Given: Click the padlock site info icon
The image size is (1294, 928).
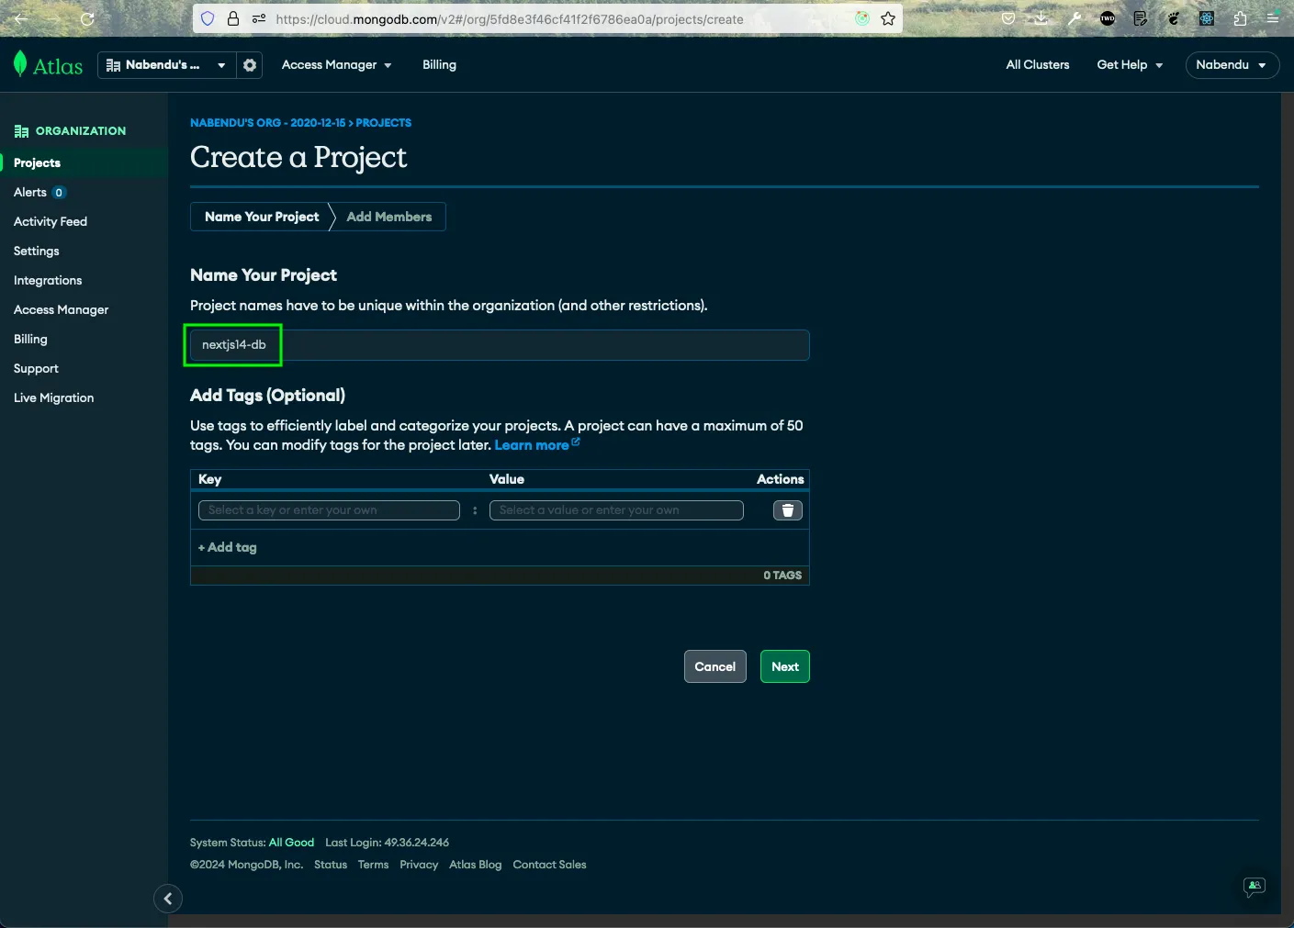Looking at the screenshot, I should coord(233,18).
